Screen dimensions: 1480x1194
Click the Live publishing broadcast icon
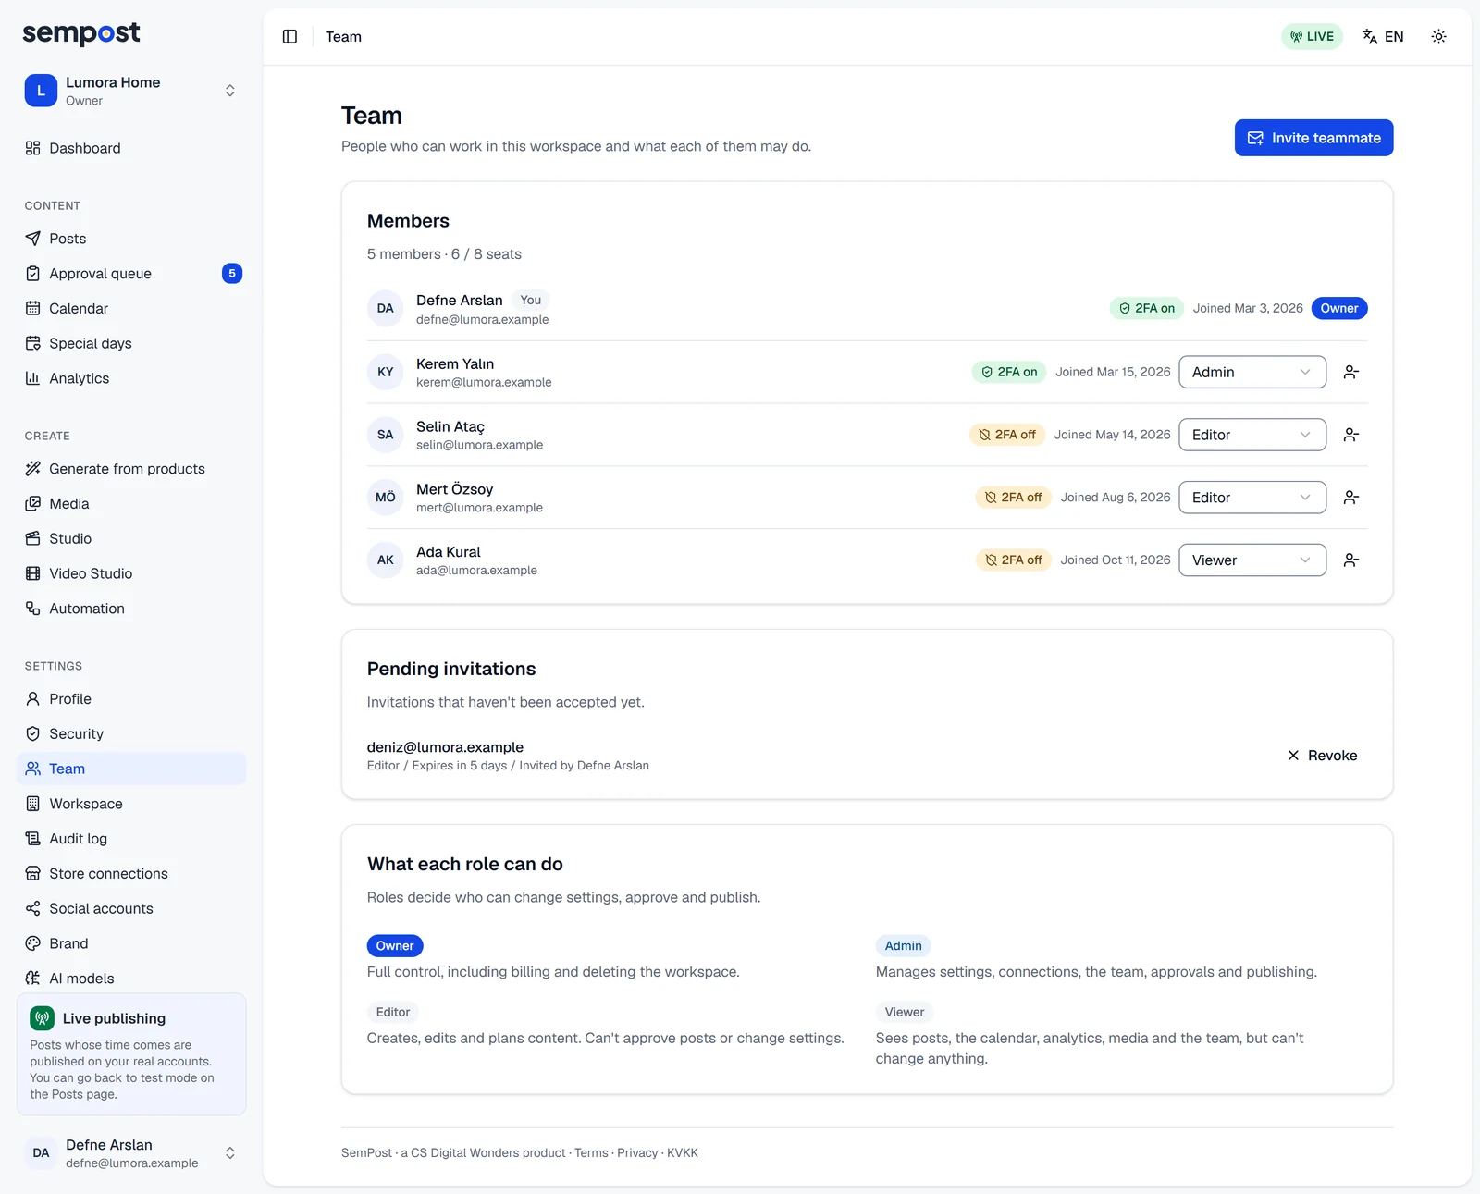(x=42, y=1018)
